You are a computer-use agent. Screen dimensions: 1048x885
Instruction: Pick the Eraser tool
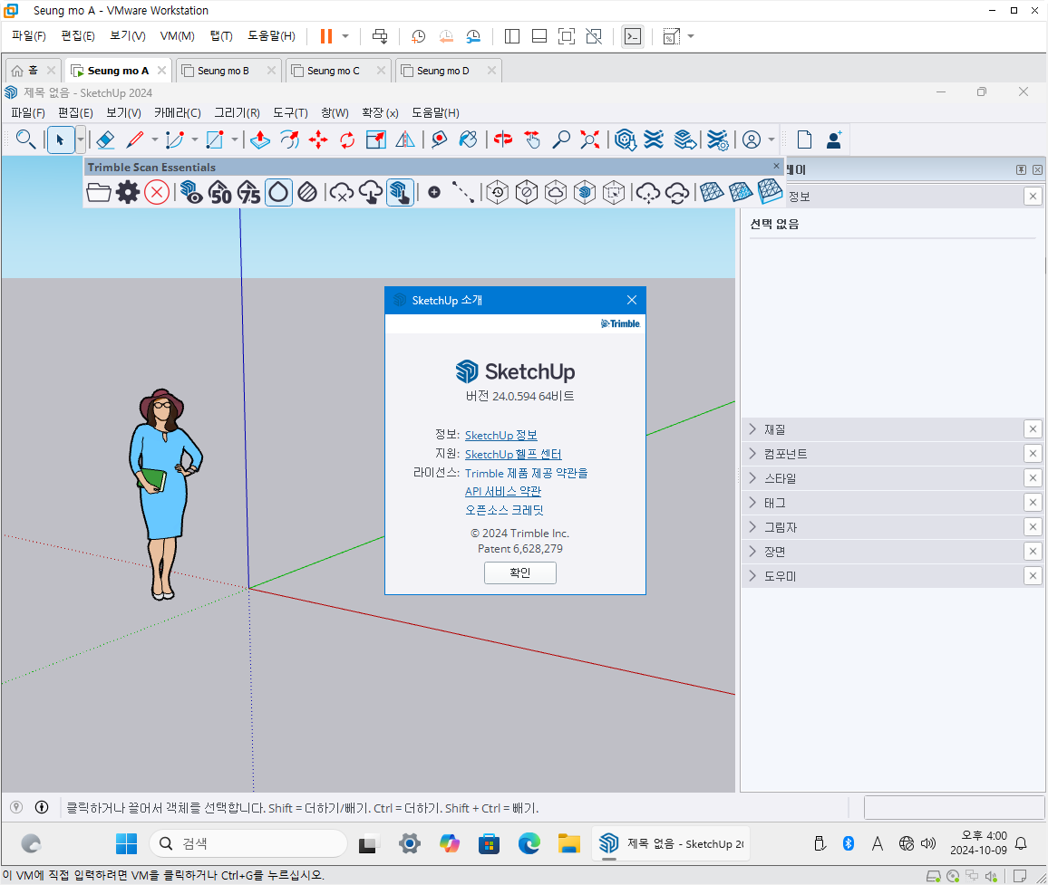(x=105, y=139)
